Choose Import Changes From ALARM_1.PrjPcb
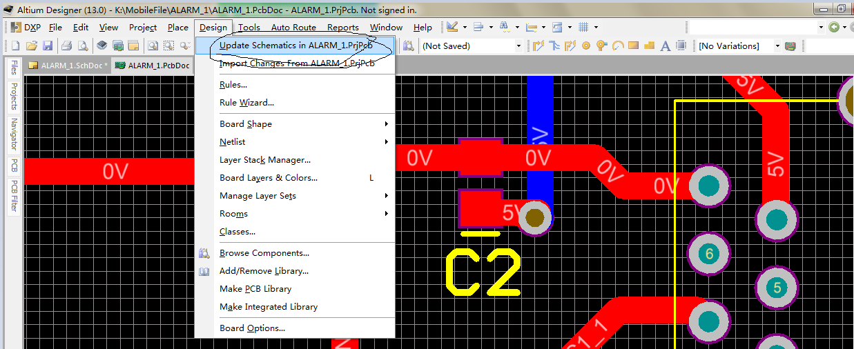This screenshot has height=349, width=854. [295, 63]
